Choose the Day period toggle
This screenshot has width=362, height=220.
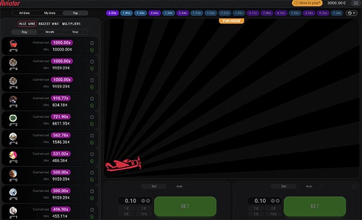click(24, 32)
